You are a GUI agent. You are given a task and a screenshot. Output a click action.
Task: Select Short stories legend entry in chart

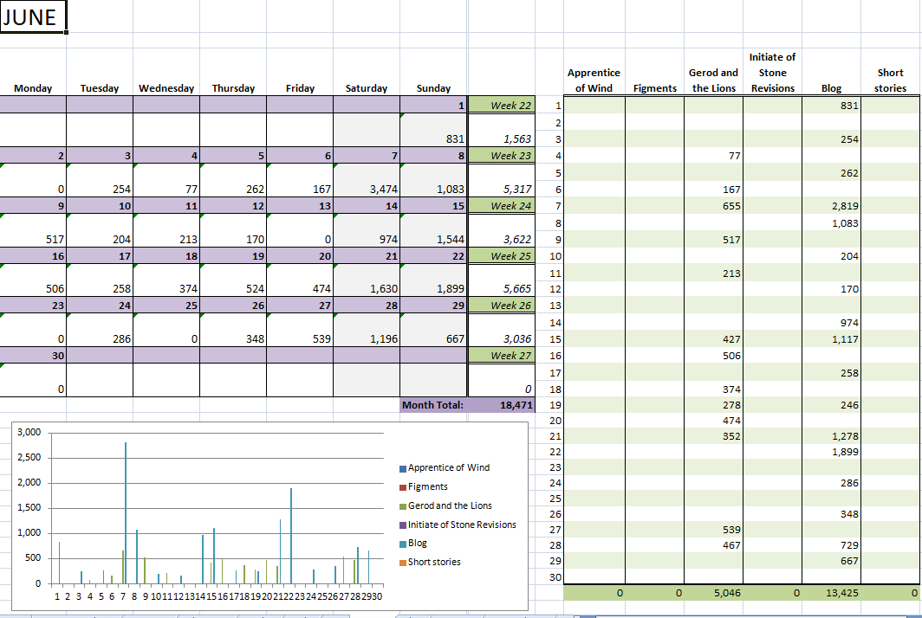434,563
